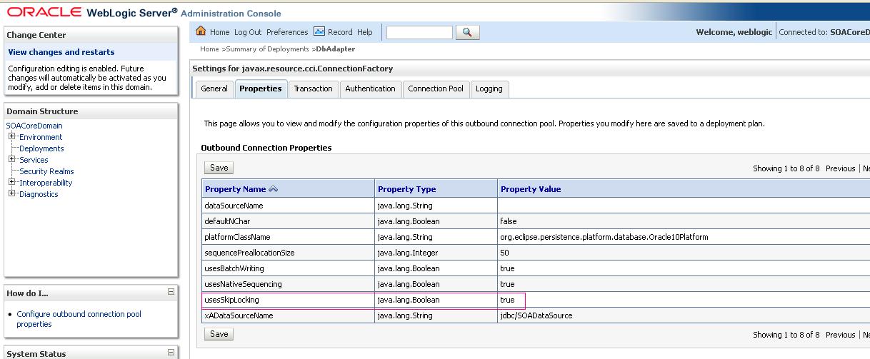
Task: Collapse the How do I panel
Action: point(171,292)
